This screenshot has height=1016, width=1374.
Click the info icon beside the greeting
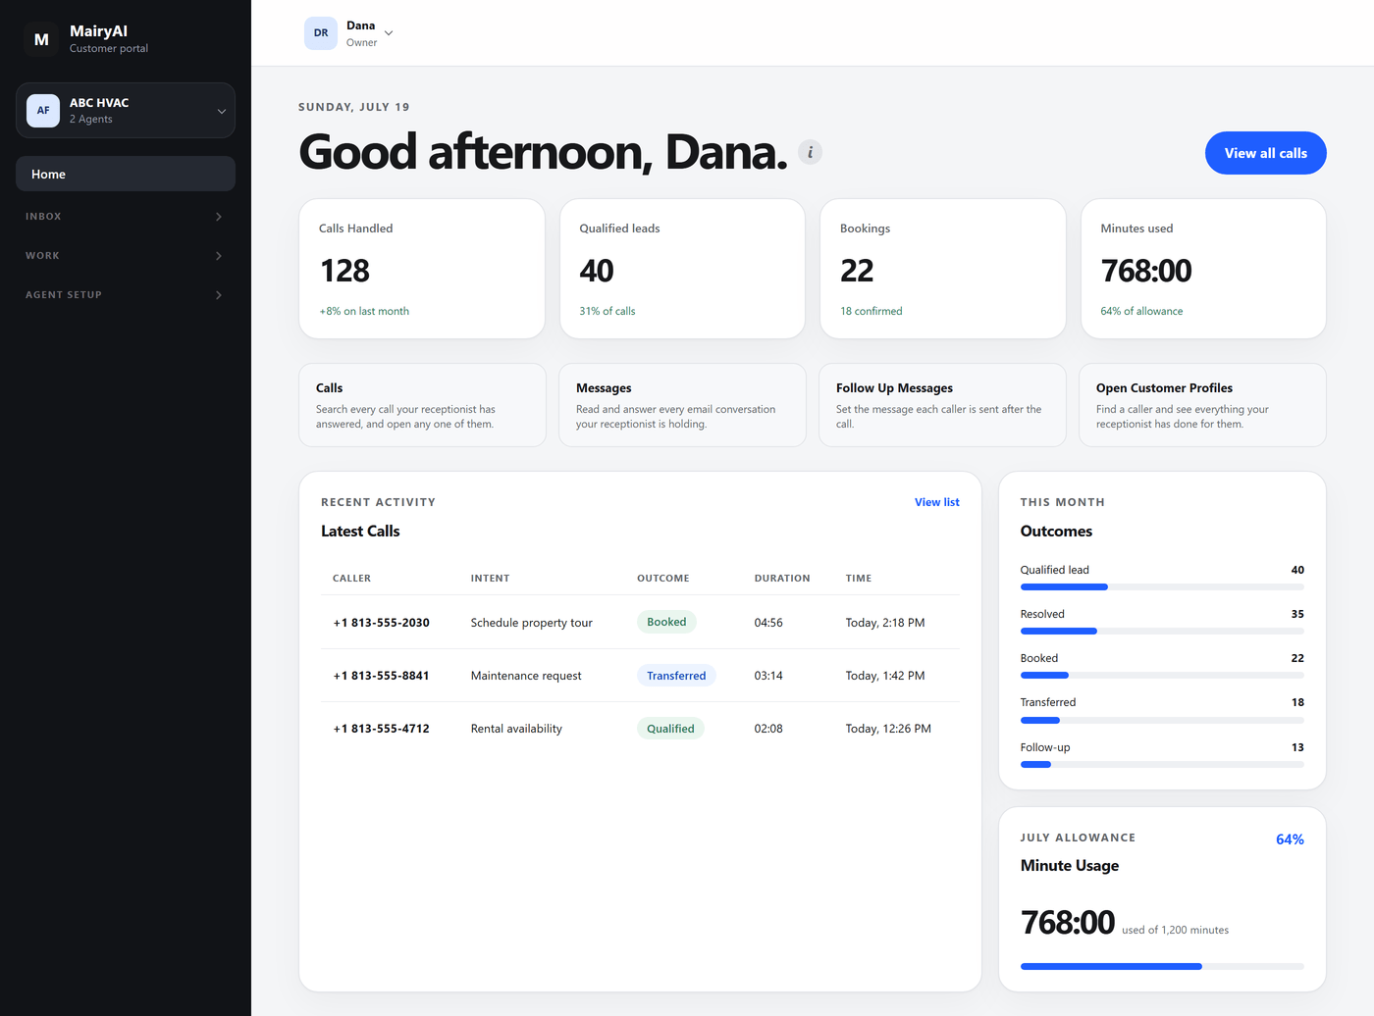[x=810, y=152]
